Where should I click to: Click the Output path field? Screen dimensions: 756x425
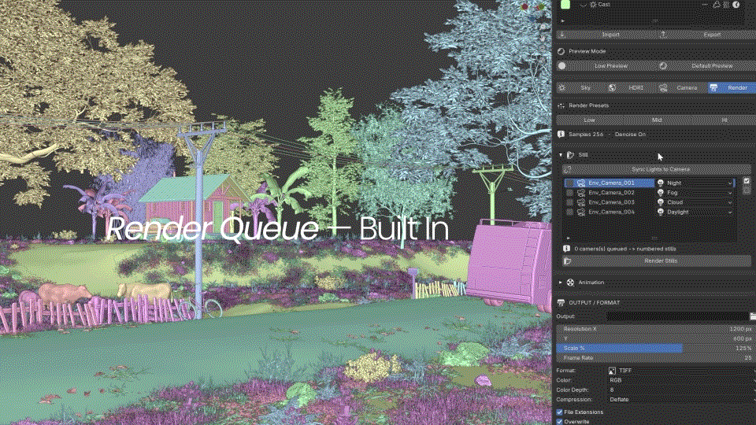(x=677, y=316)
